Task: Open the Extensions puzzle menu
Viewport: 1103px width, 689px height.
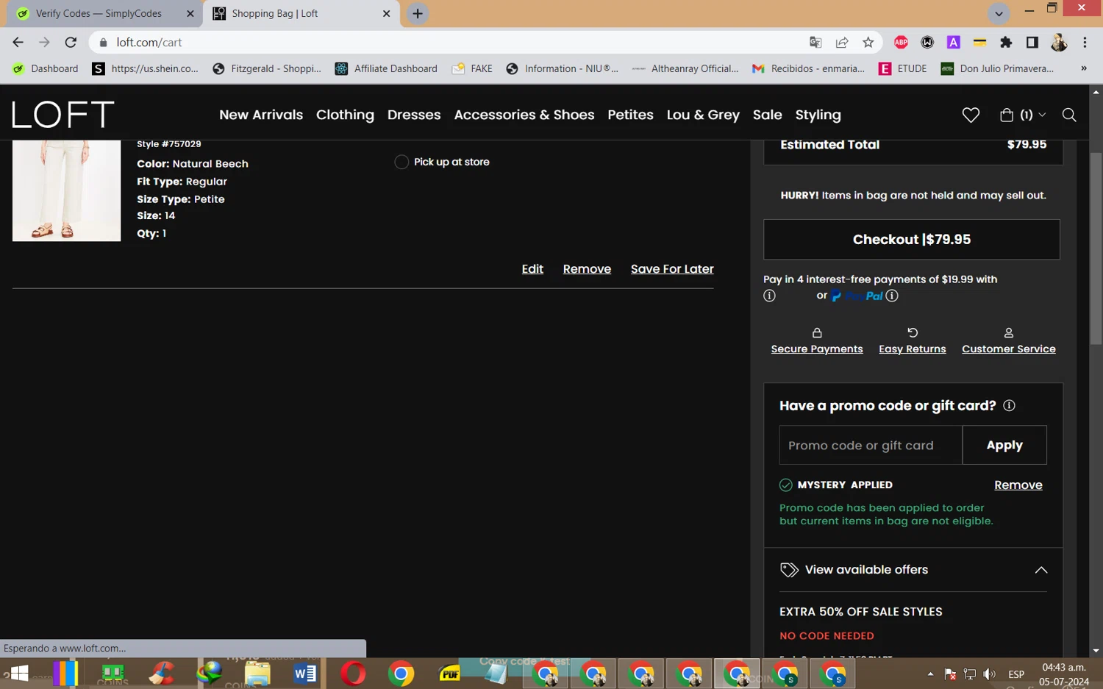Action: click(x=1006, y=43)
